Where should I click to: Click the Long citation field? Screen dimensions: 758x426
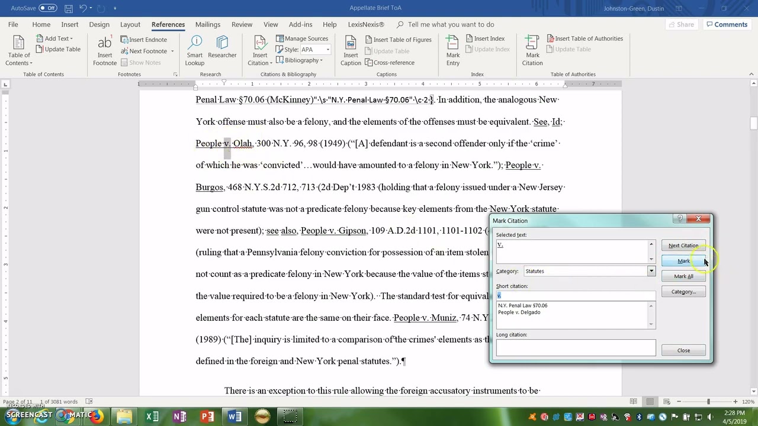(576, 348)
